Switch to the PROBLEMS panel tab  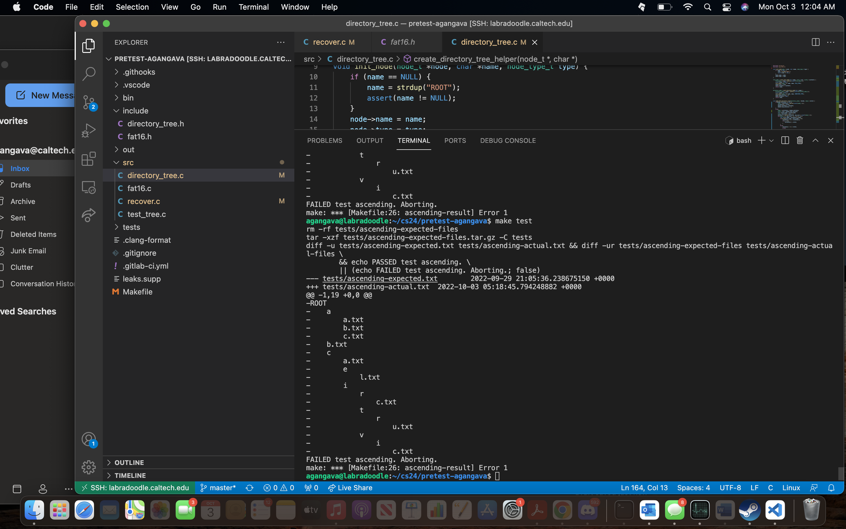[324, 140]
